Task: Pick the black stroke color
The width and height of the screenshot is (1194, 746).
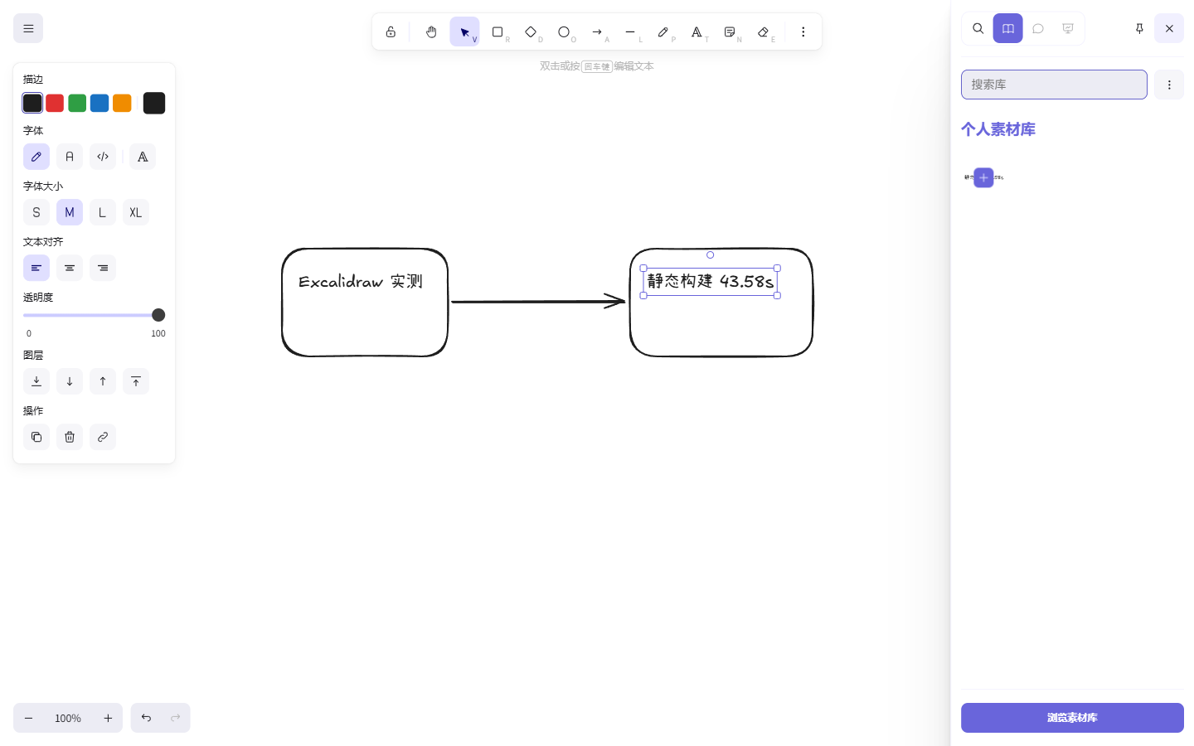Action: tap(32, 103)
